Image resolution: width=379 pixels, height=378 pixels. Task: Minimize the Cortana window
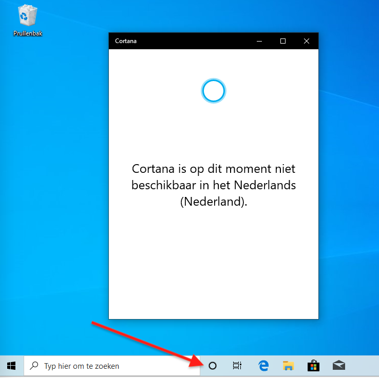(x=259, y=41)
